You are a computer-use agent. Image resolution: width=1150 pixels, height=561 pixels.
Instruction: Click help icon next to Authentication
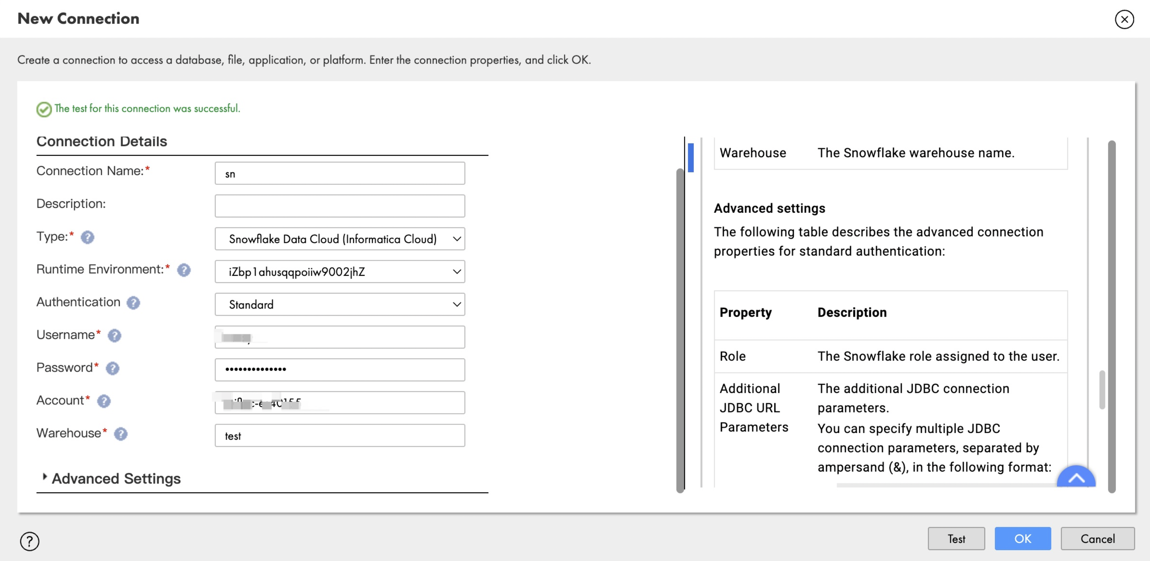(133, 303)
